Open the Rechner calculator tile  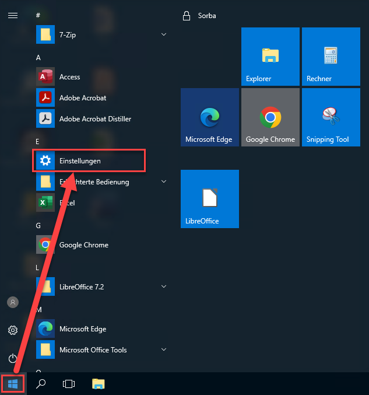[331, 57]
